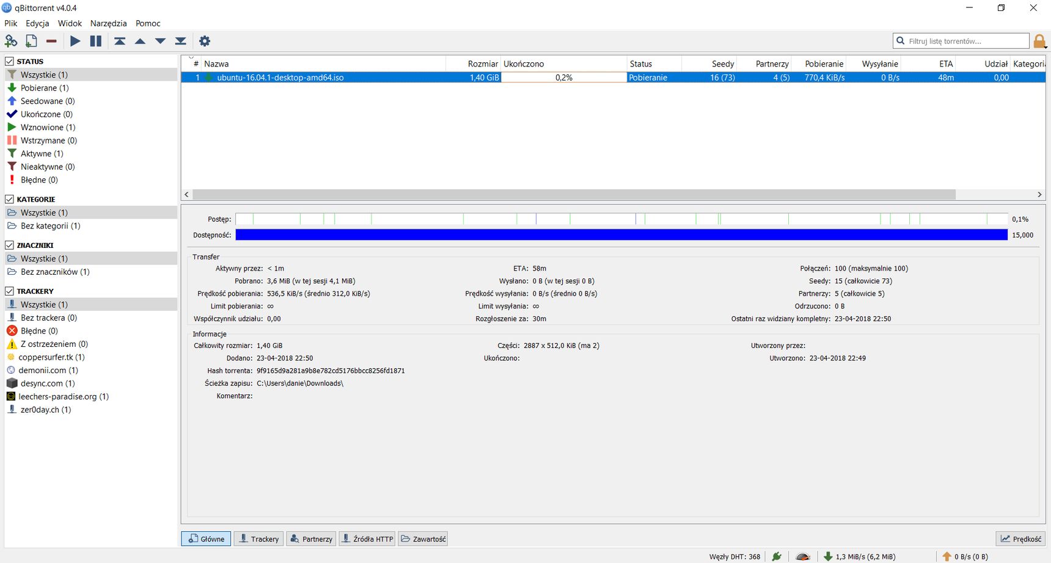Switch to the Źródła HTTP tab
Image resolution: width=1051 pixels, height=563 pixels.
click(367, 539)
